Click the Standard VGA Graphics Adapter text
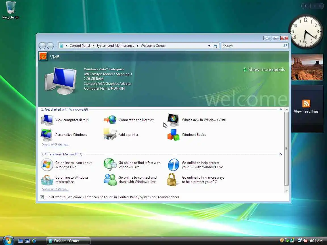 [108, 84]
